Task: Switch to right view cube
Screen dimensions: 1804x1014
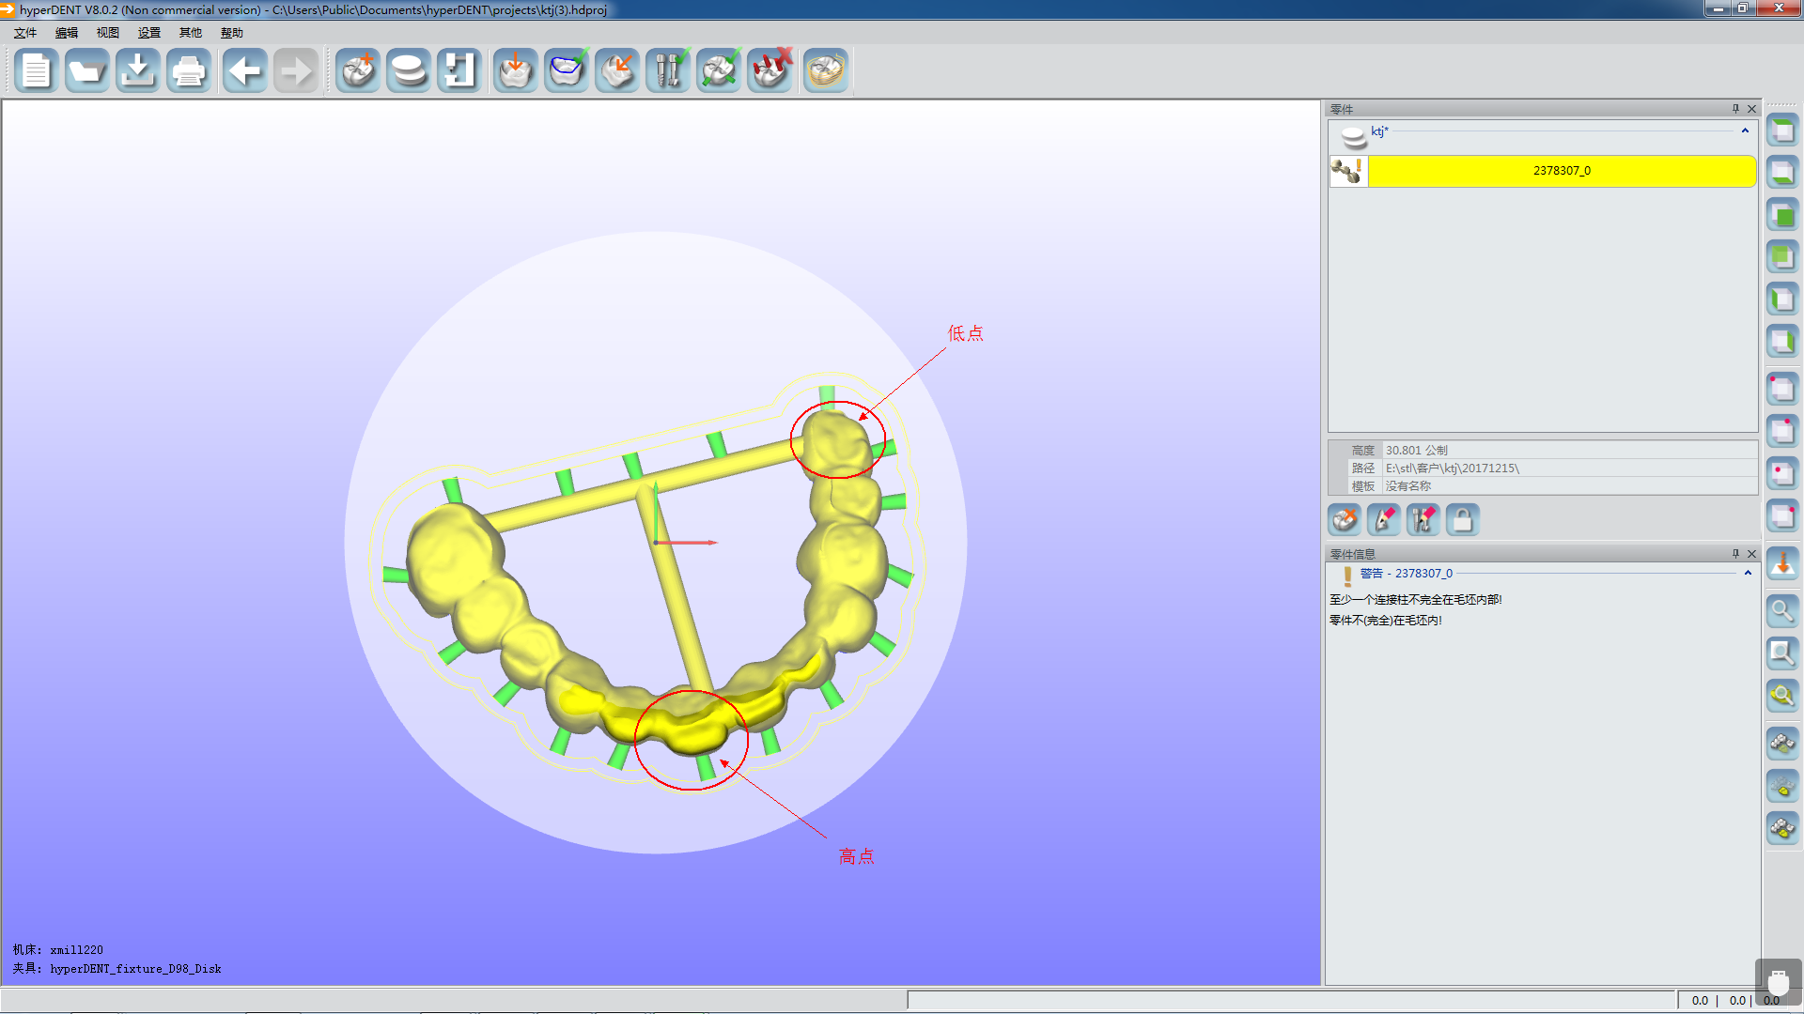Action: click(1782, 342)
